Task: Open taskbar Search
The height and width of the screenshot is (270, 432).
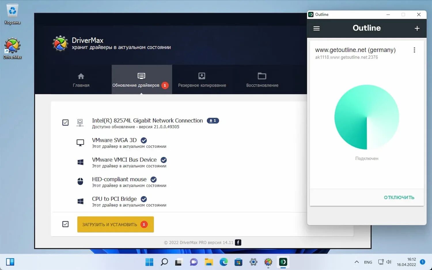Action: [x=164, y=262]
